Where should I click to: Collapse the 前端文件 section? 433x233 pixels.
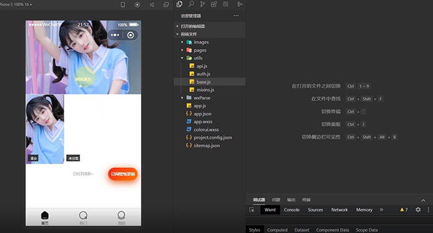point(210,34)
